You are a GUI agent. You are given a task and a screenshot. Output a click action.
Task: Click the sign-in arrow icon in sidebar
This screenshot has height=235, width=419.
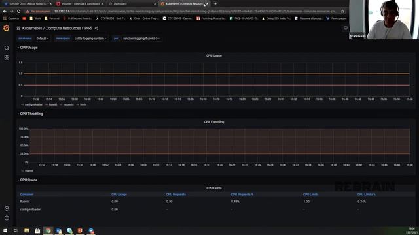click(7, 208)
